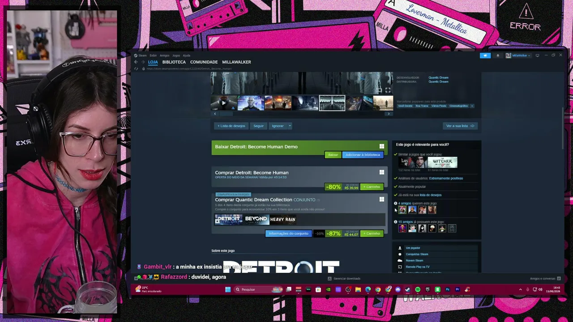Open The Witcher 3 game thumbnail
The width and height of the screenshot is (573, 322).
[x=442, y=162]
